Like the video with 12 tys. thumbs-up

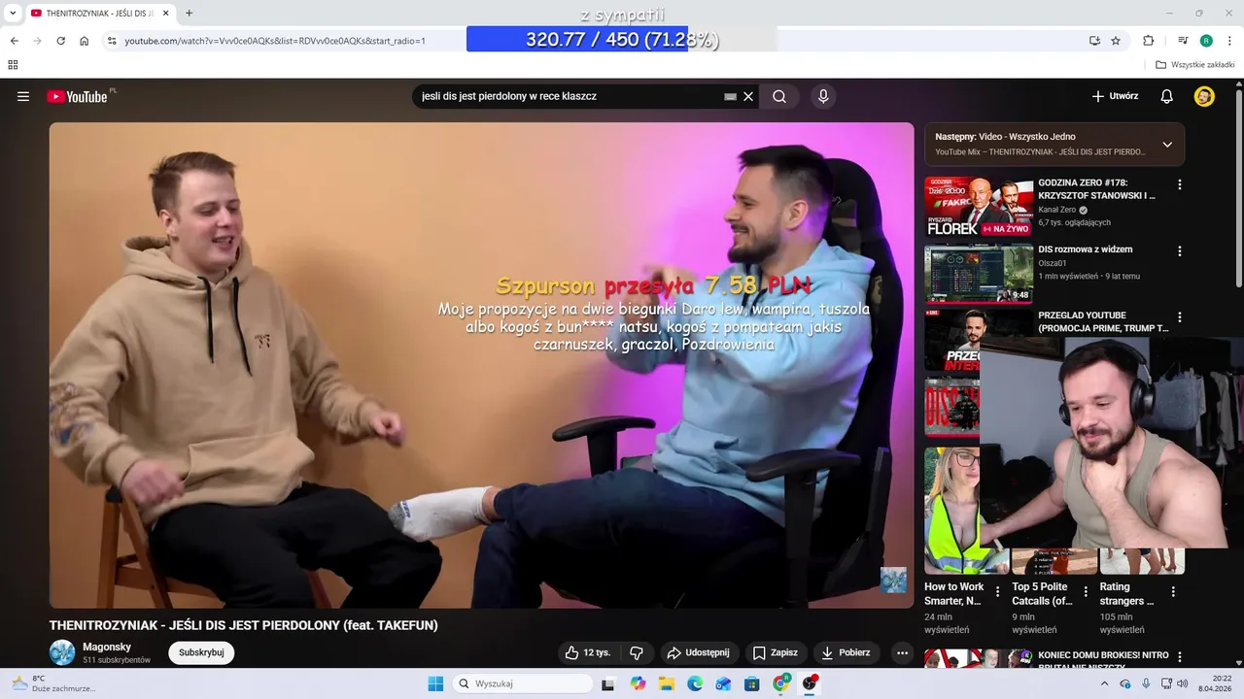click(x=588, y=652)
